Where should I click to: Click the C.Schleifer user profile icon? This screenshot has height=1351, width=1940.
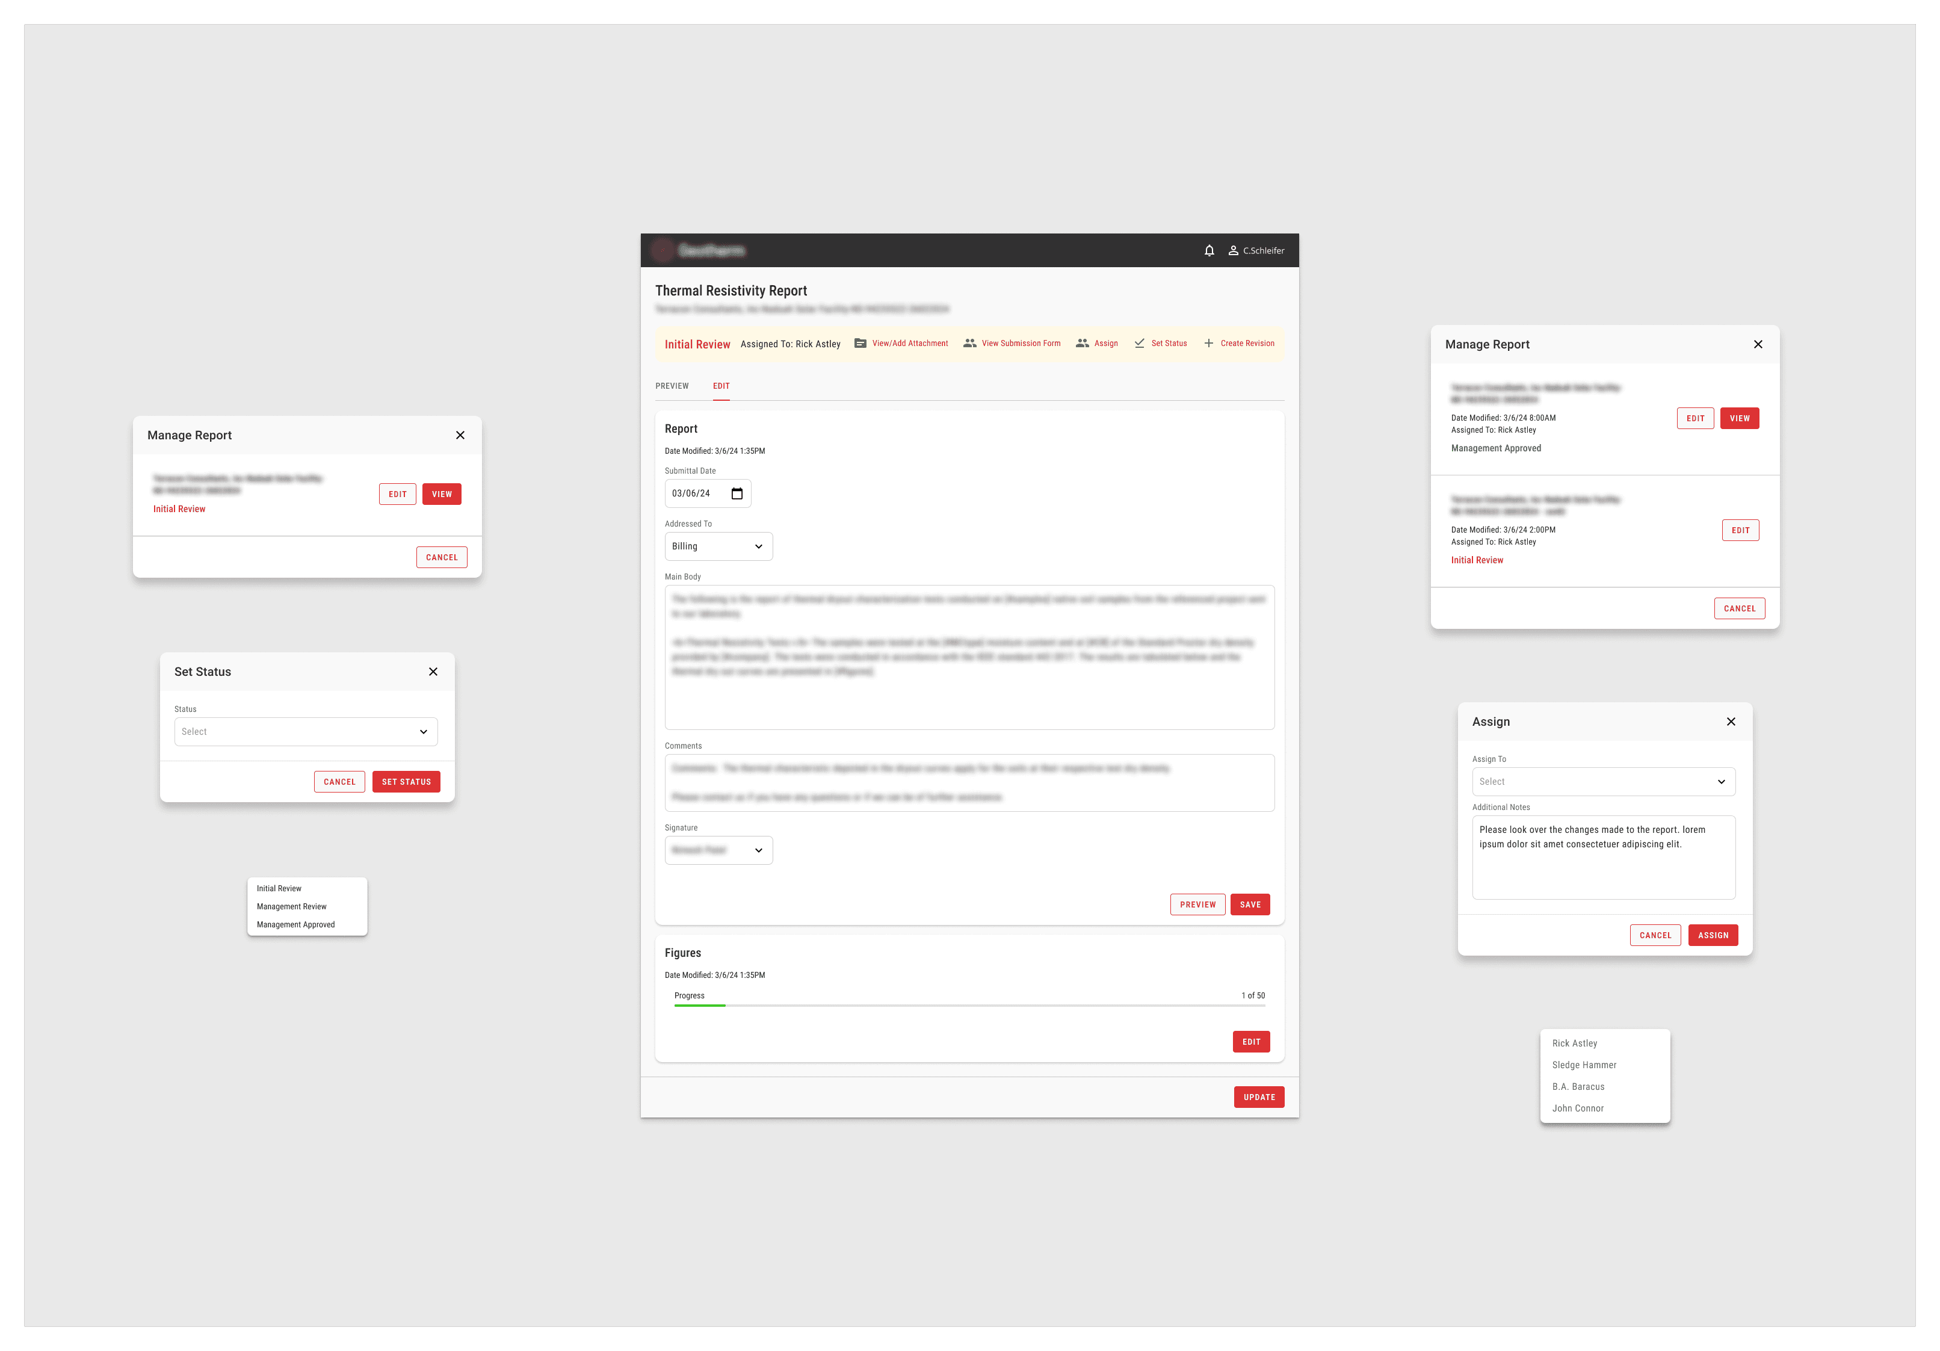click(x=1233, y=251)
